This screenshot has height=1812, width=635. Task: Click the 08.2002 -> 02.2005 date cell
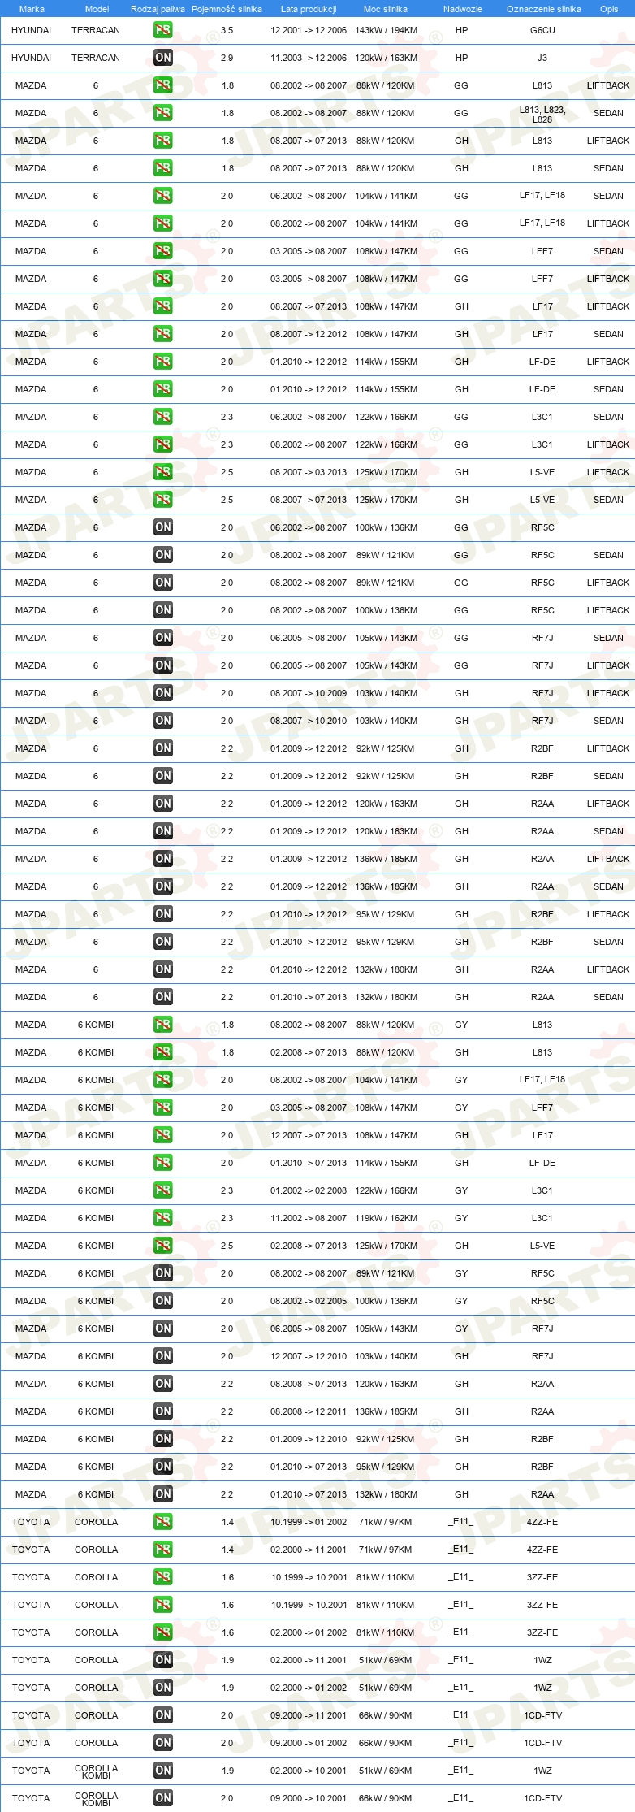click(309, 1301)
